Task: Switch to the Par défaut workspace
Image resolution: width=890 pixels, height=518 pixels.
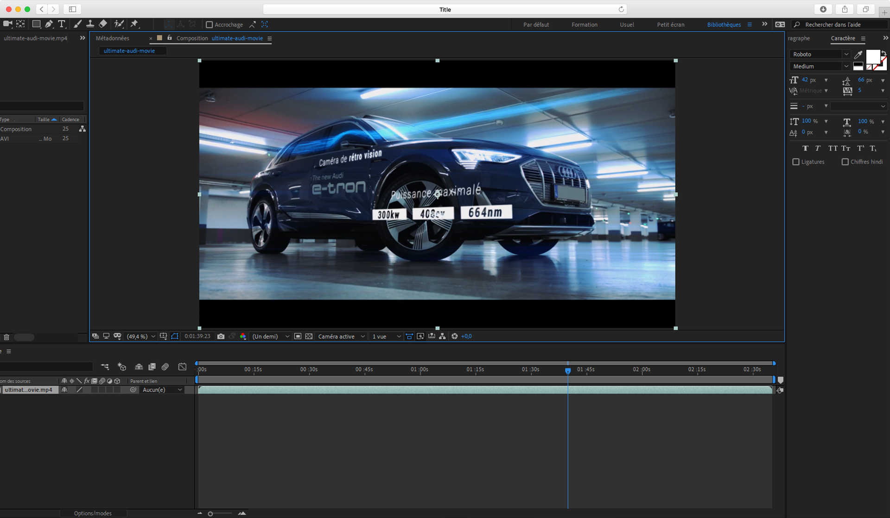Action: 536,25
